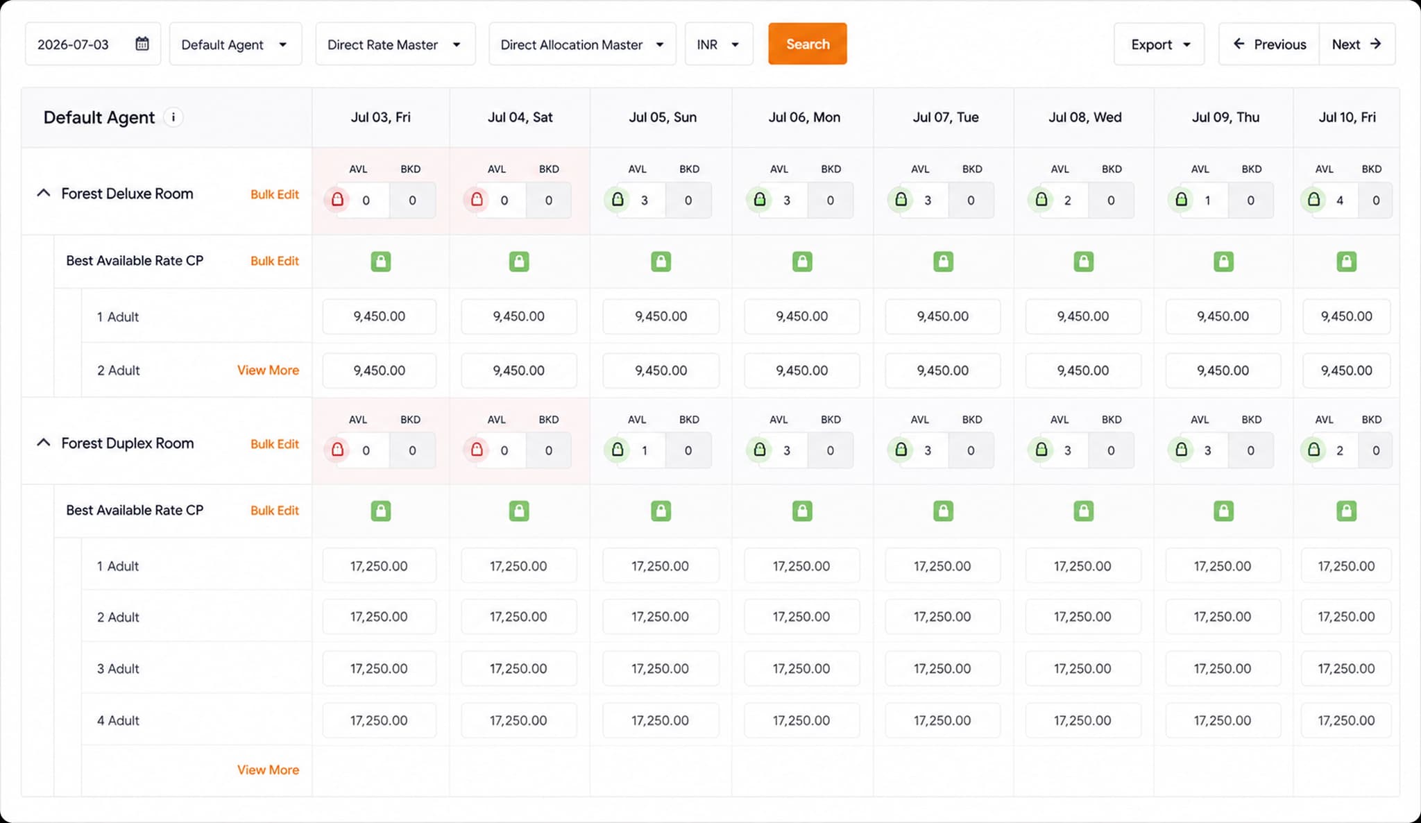Click green lock for Forest Deluxe Room Jul 07

click(901, 200)
